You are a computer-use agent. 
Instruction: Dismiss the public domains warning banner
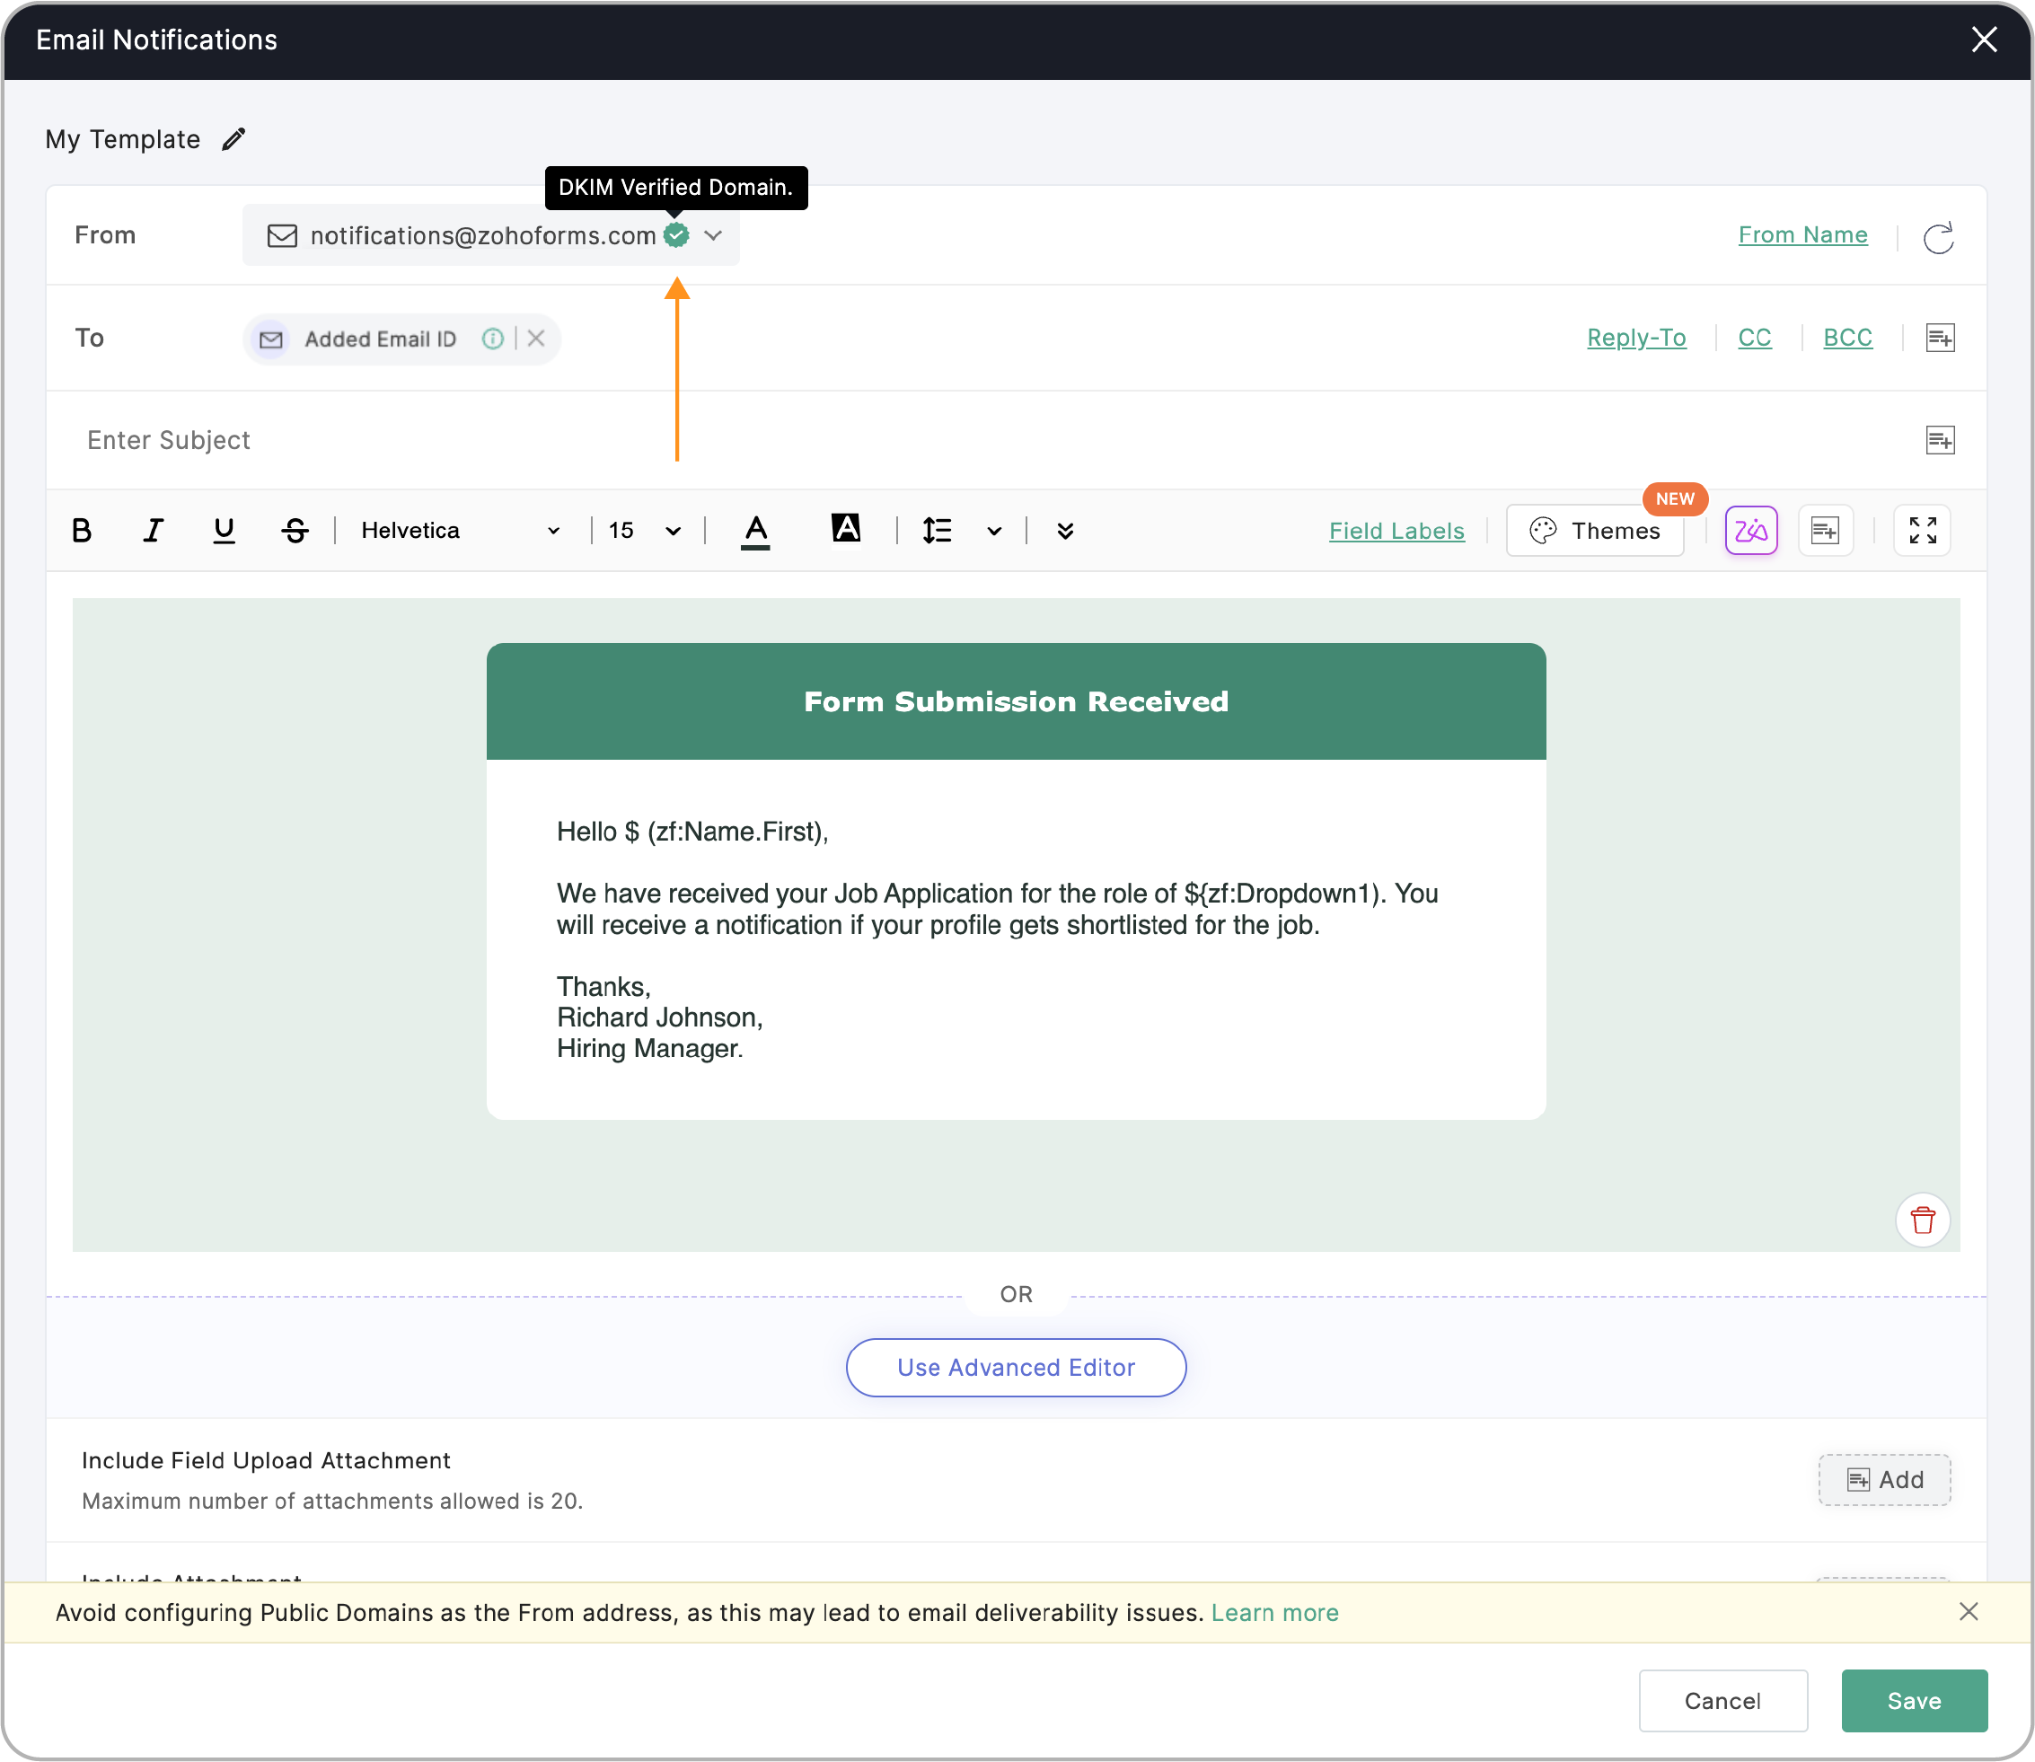[1969, 1613]
